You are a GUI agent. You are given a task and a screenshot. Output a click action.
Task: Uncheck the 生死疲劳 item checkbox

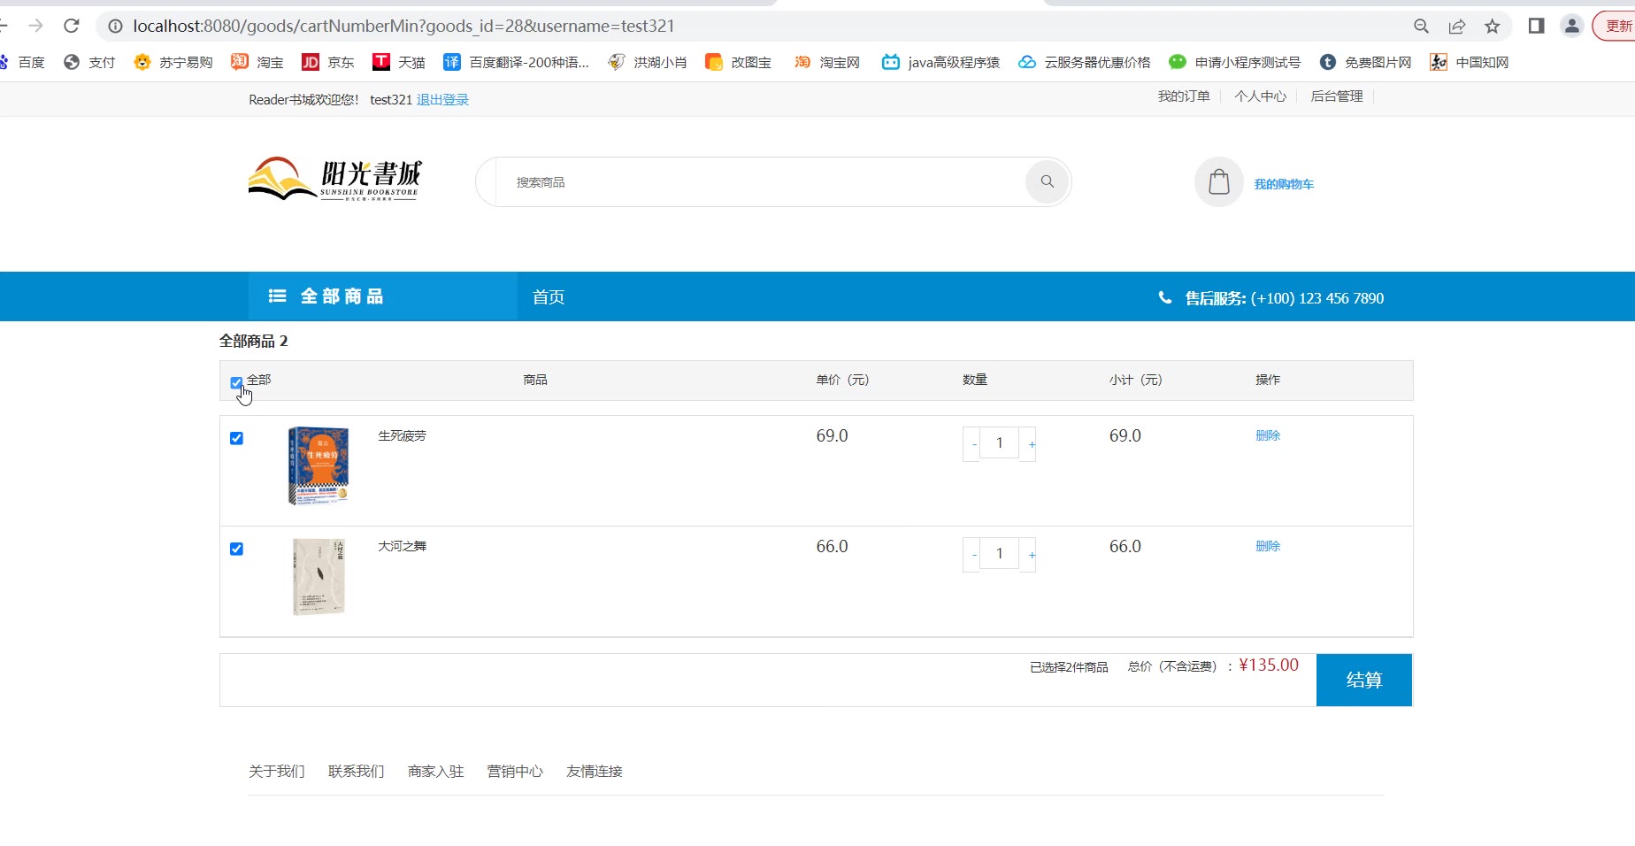236,438
